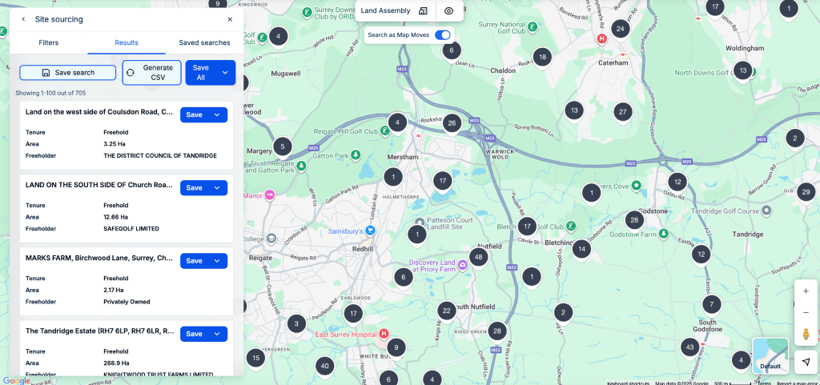Disable the Search as Map Moves switch
Screen dimensions: 820x385
[x=442, y=35]
